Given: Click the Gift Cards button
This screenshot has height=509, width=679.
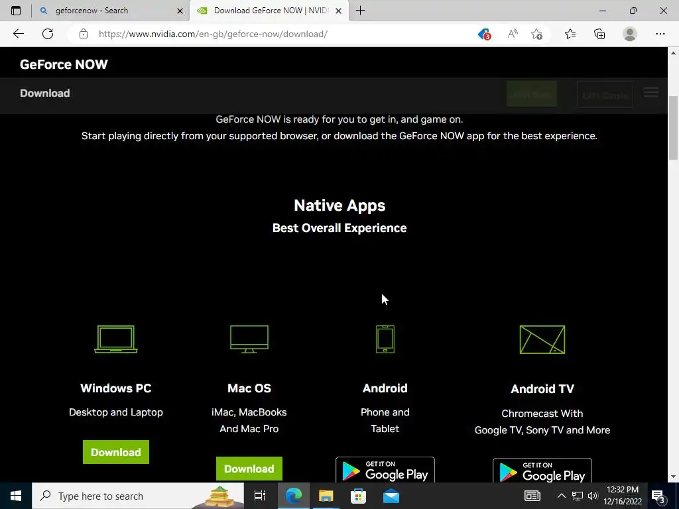Looking at the screenshot, I should click(605, 94).
